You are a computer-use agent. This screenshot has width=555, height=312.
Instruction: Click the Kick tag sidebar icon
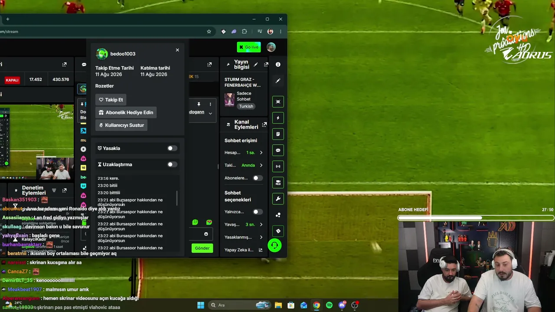tap(278, 231)
